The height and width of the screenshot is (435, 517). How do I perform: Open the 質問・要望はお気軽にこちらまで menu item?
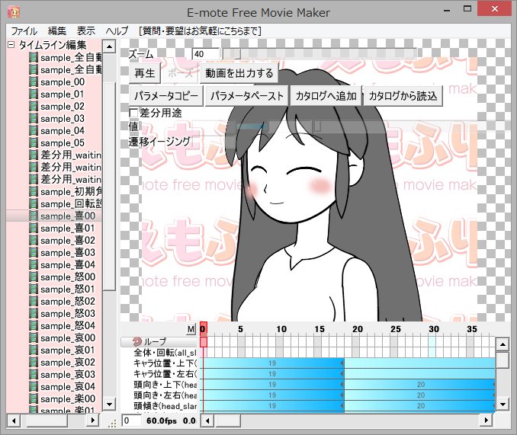point(200,31)
